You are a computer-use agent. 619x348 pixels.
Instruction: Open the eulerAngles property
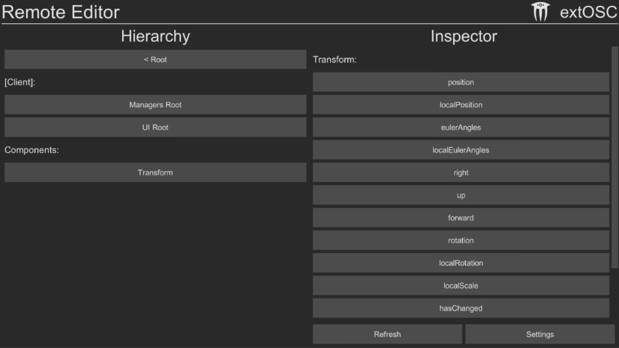coord(461,128)
